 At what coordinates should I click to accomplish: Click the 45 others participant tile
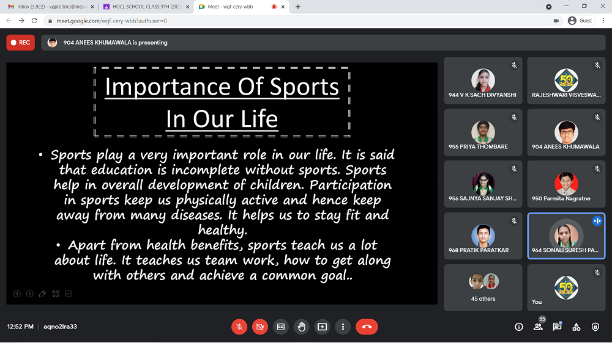[483, 287]
